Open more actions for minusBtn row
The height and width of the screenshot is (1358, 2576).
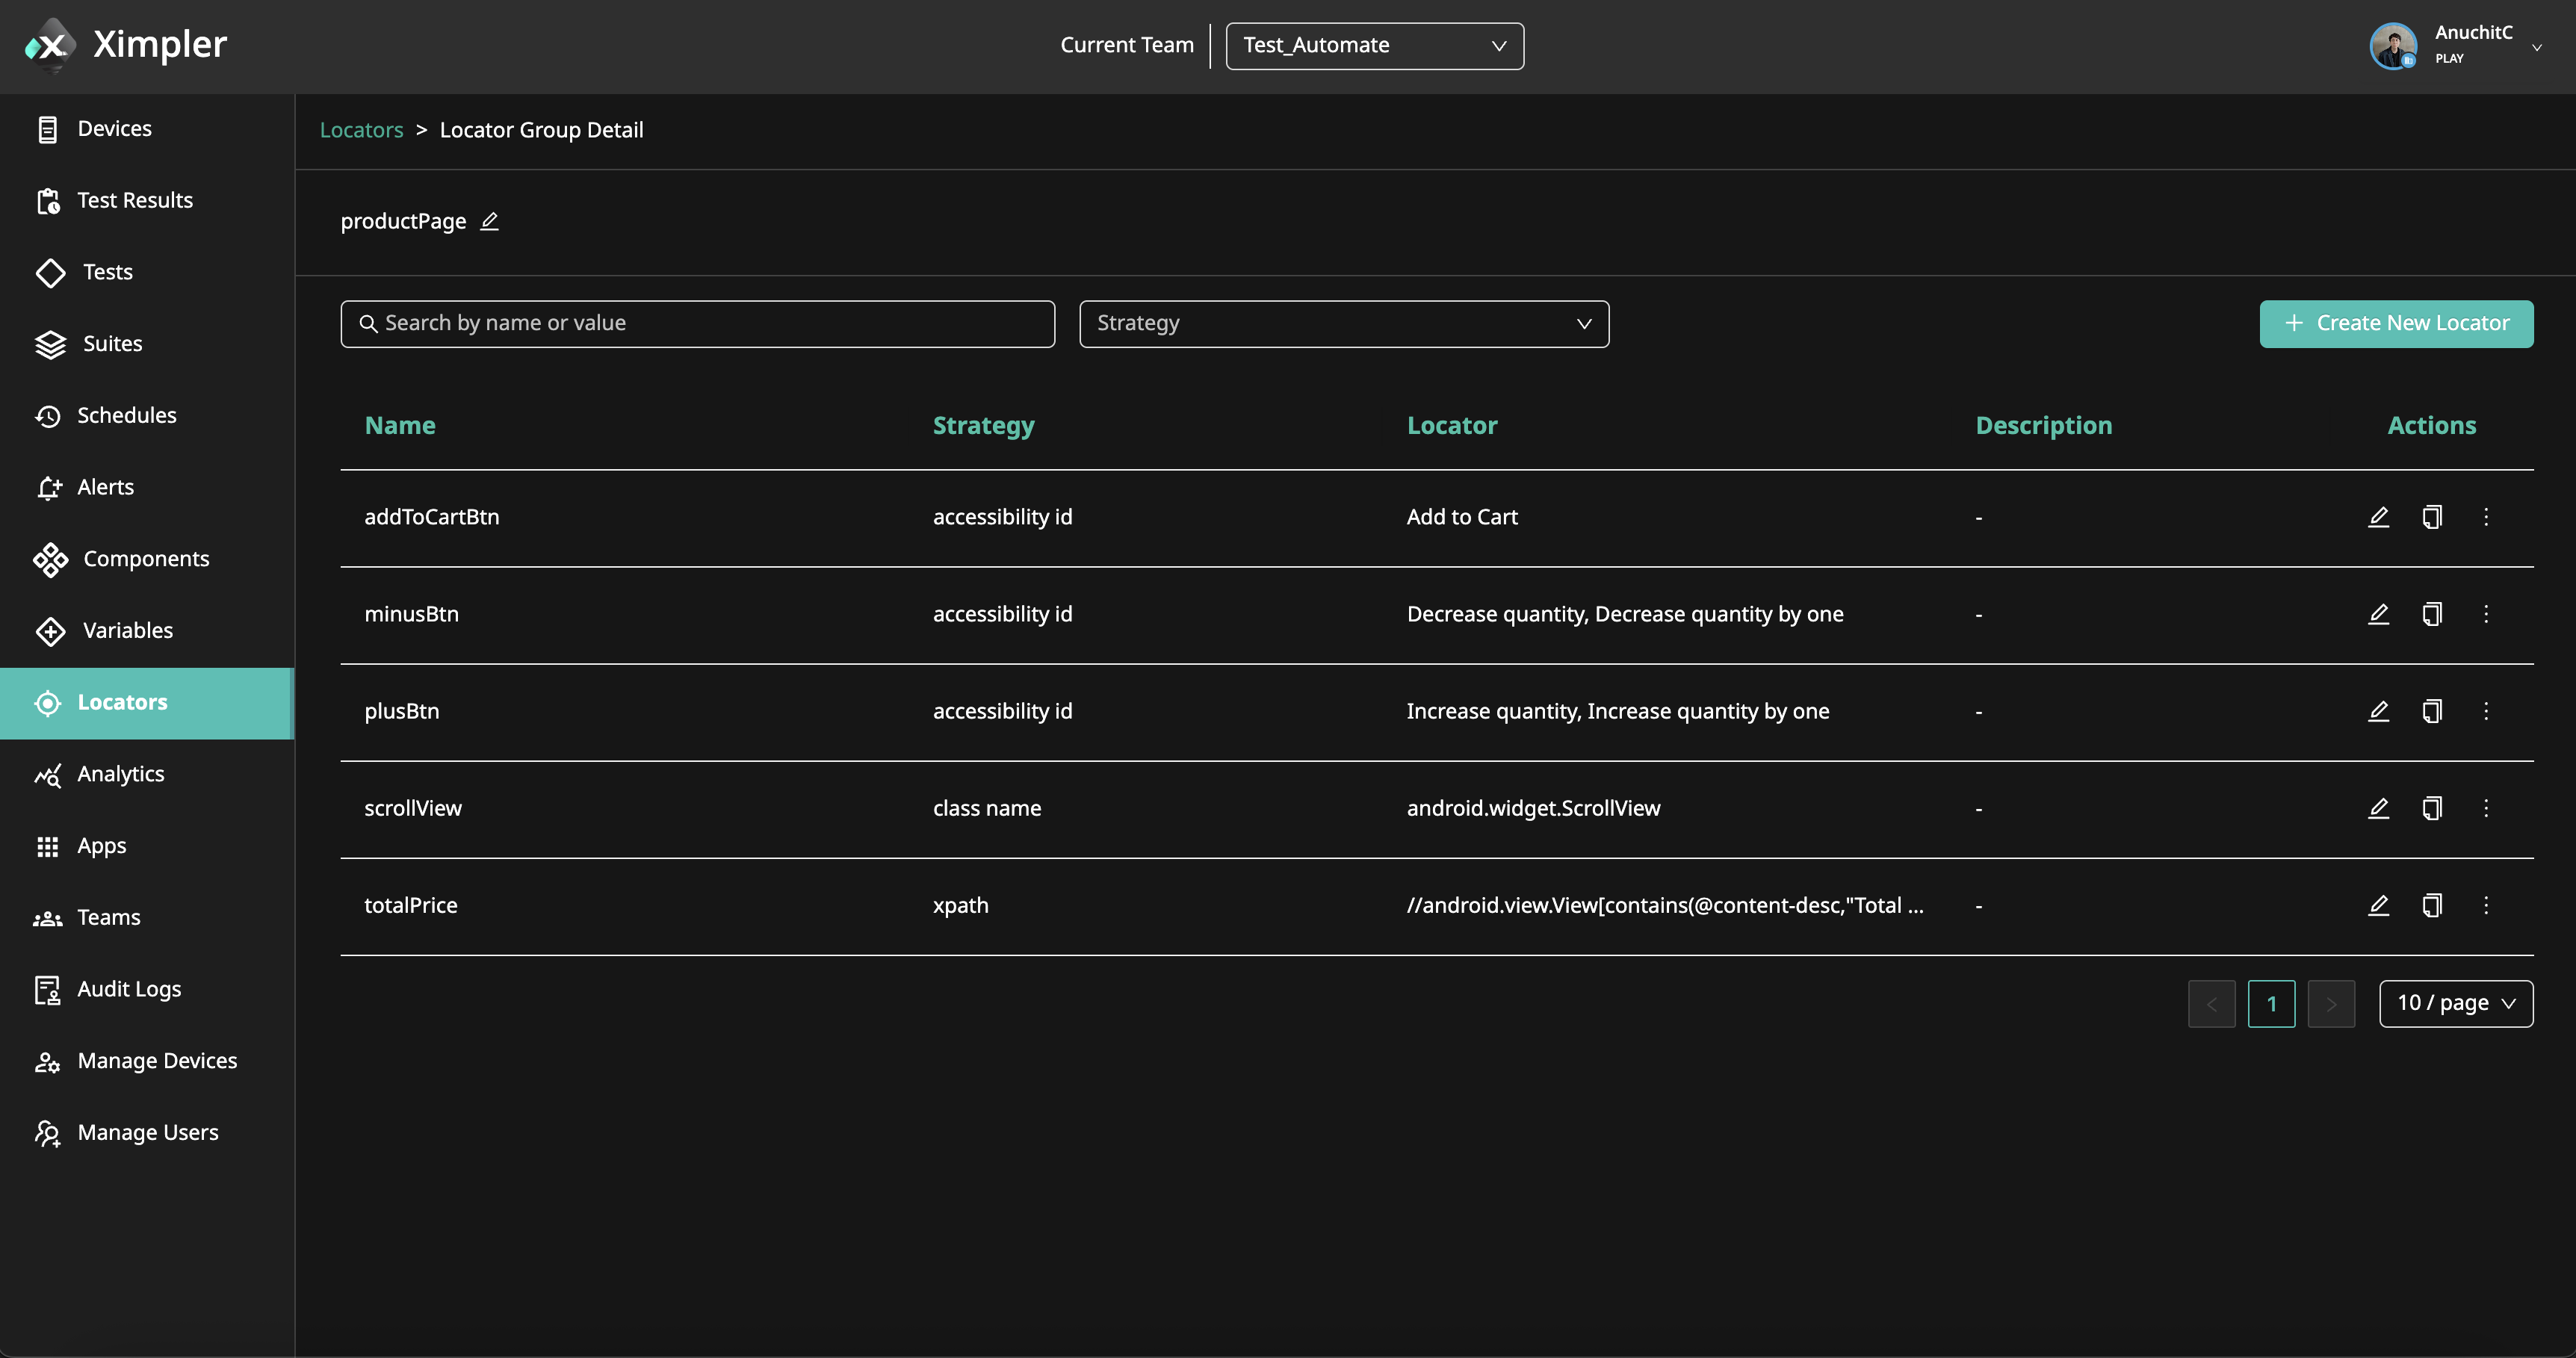point(2487,614)
